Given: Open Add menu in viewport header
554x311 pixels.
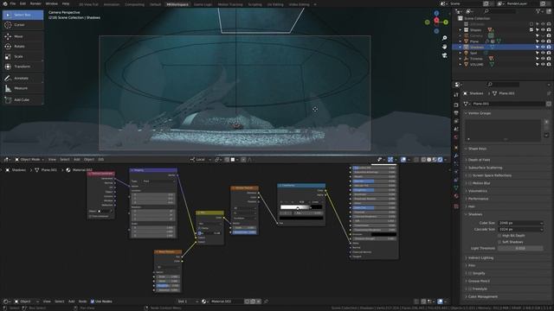Looking at the screenshot, I should pyautogui.click(x=77, y=160).
